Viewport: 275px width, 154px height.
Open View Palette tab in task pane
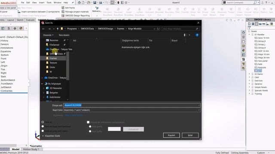pyautogui.click(x=243, y=46)
